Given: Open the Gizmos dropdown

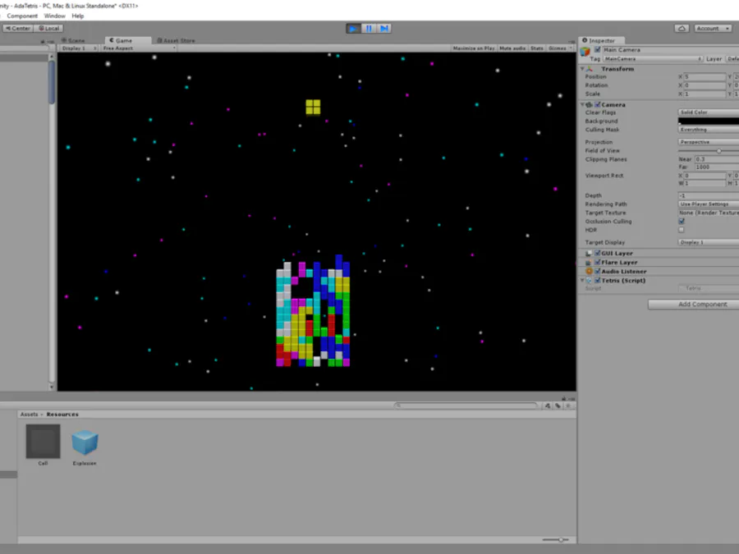Looking at the screenshot, I should tap(560, 48).
